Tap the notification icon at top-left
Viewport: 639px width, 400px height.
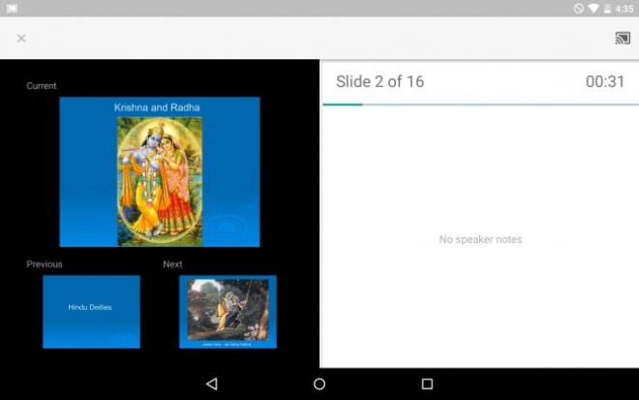12,8
